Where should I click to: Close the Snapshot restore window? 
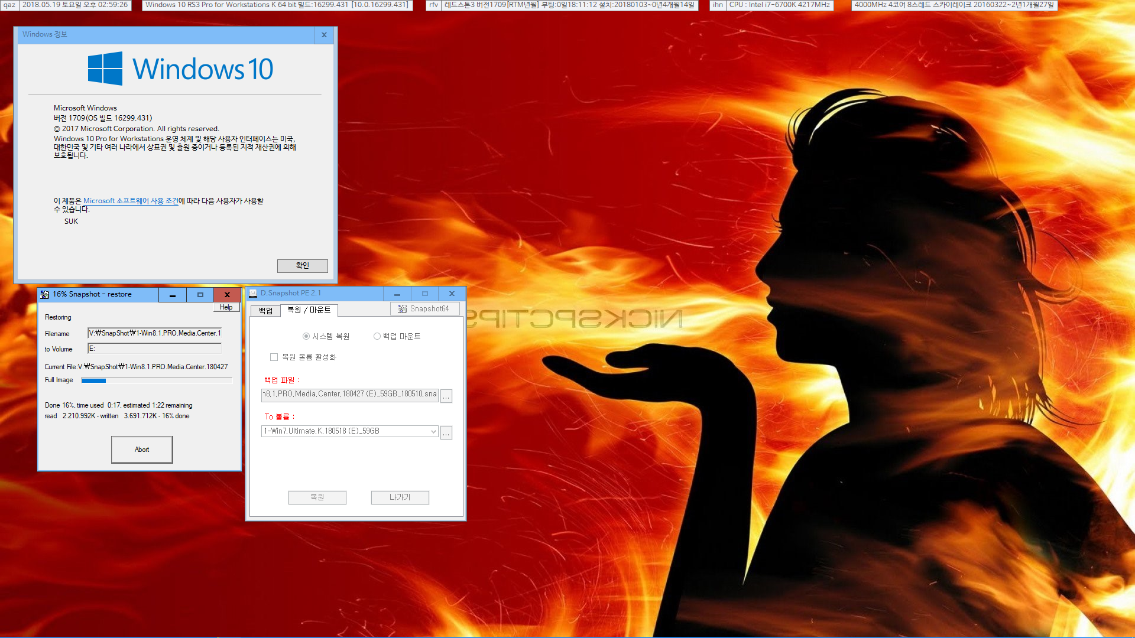tap(227, 295)
